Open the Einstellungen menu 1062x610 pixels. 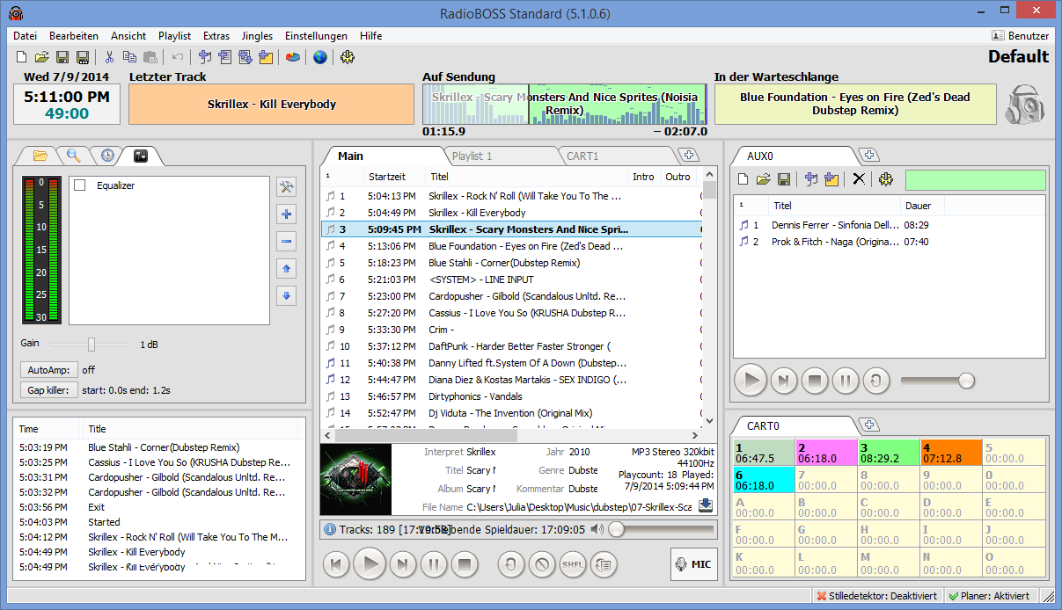[316, 36]
